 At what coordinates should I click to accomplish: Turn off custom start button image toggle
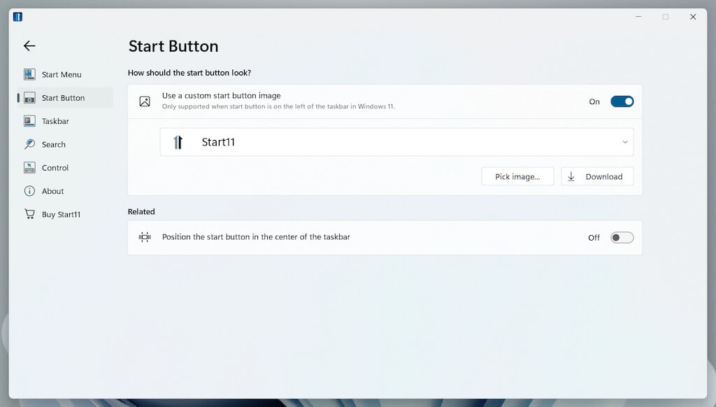pyautogui.click(x=622, y=101)
